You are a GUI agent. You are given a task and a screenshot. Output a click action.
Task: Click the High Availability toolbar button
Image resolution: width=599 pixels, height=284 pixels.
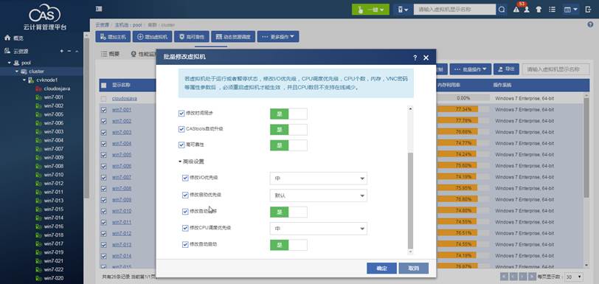(192, 37)
